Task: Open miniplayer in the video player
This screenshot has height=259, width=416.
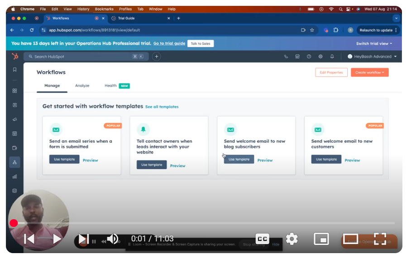Action: [x=321, y=239]
